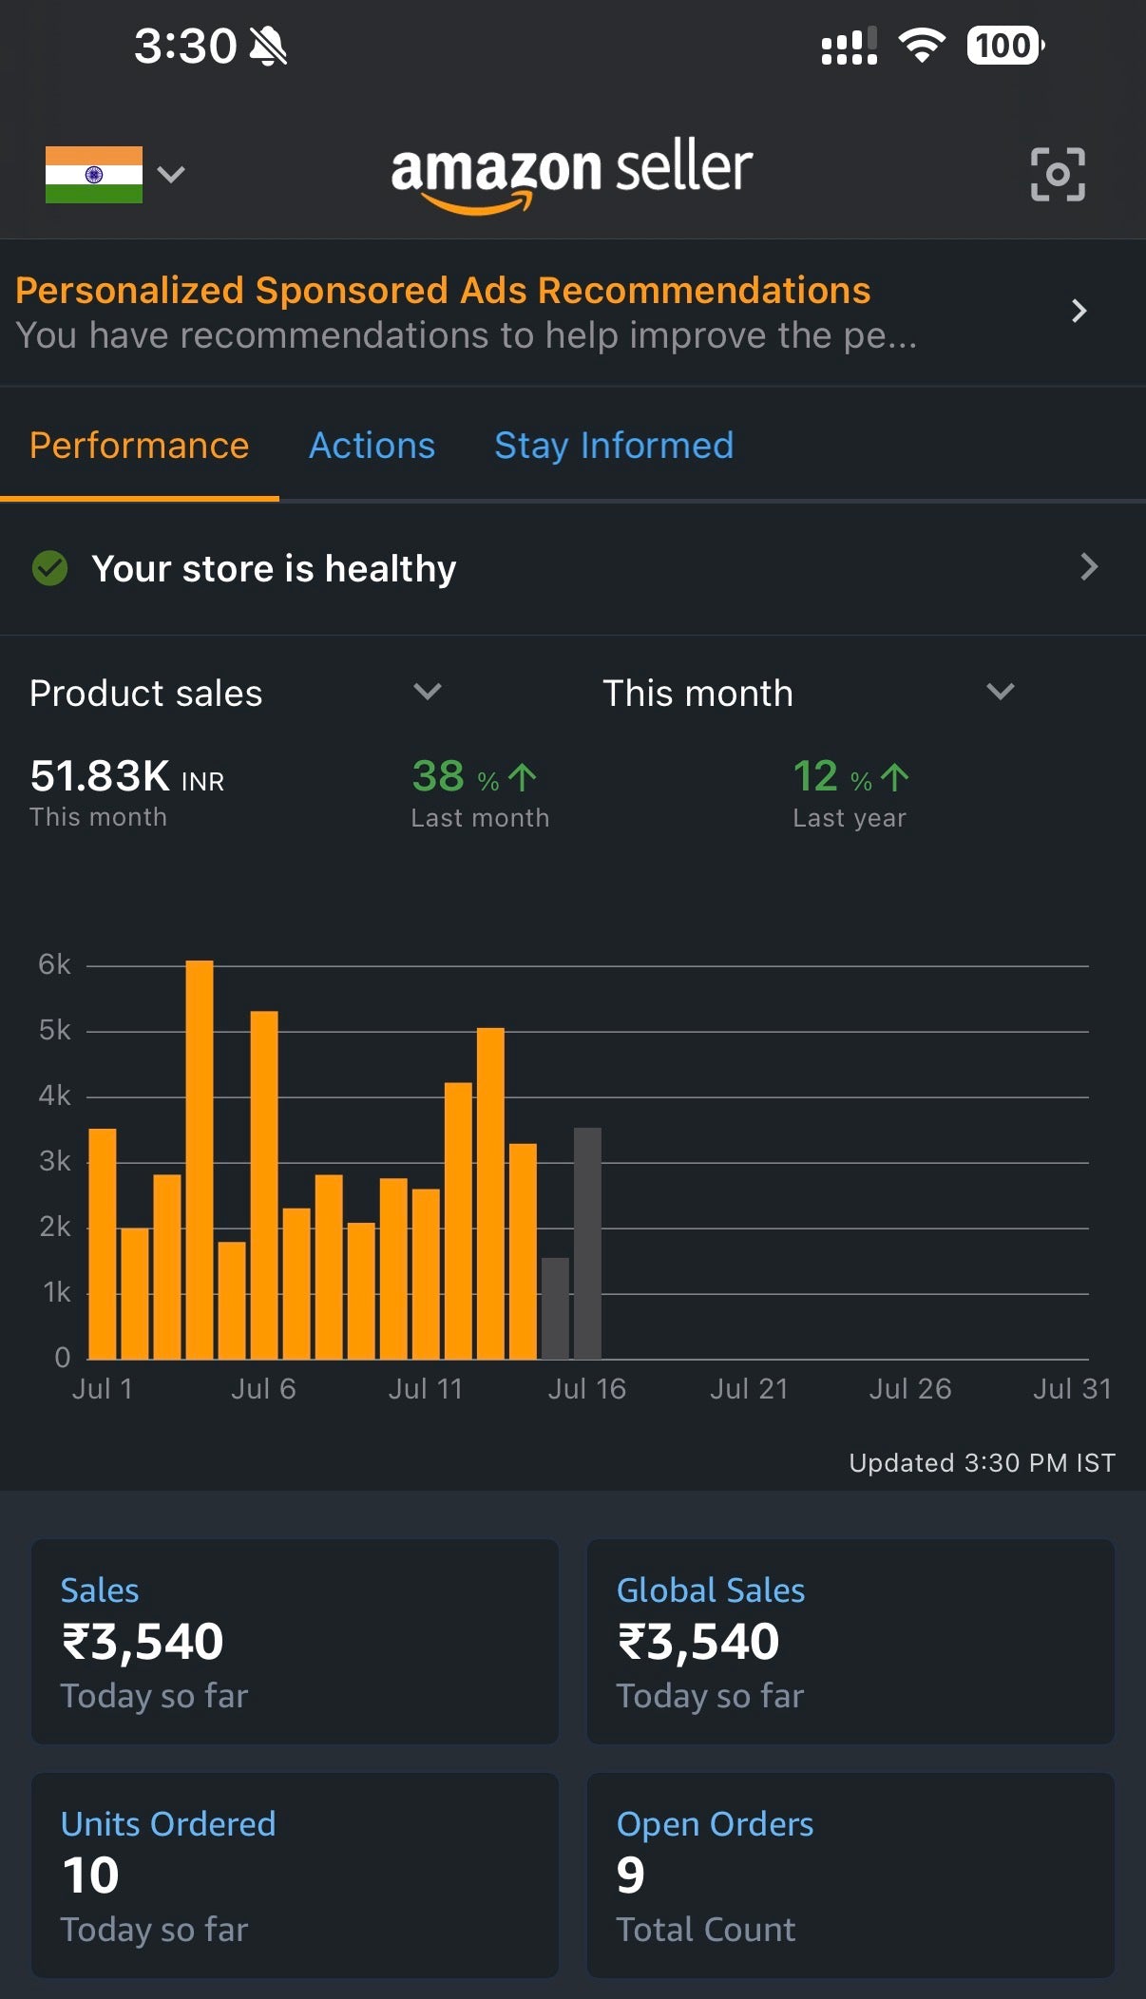Open the Product sales metric dropdown

[236, 693]
